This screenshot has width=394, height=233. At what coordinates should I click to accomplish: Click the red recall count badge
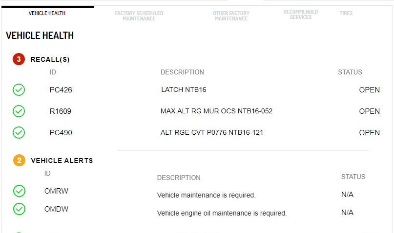coord(19,59)
